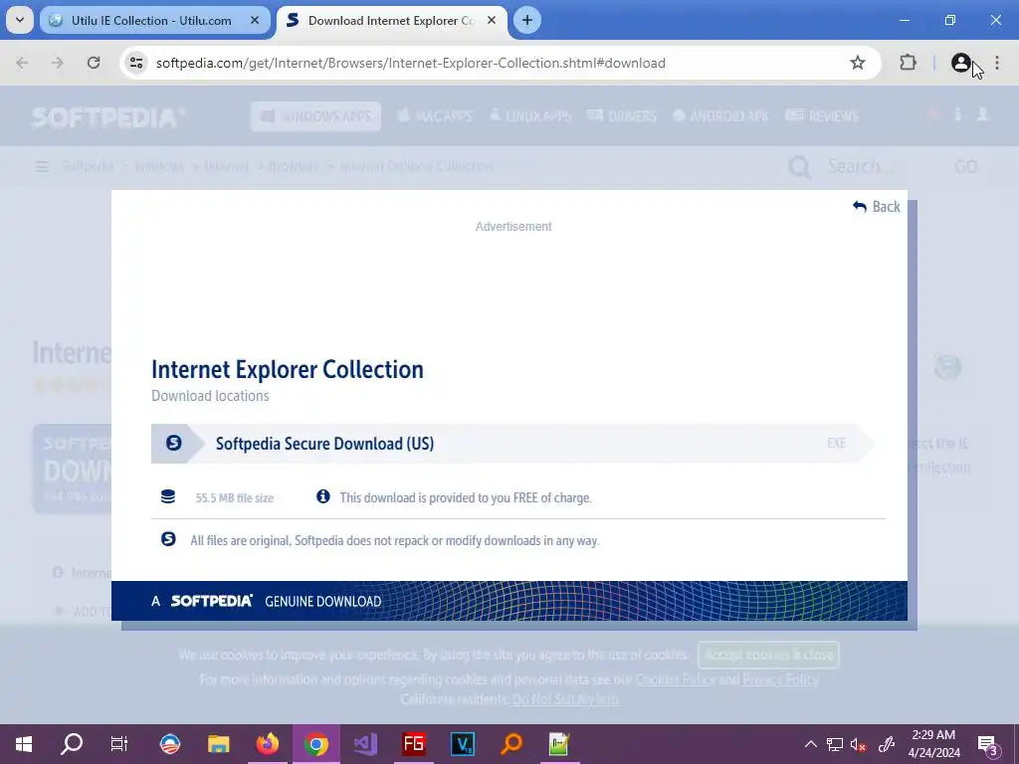Image resolution: width=1019 pixels, height=764 pixels.
Task: Show hidden system tray icons
Action: click(810, 744)
